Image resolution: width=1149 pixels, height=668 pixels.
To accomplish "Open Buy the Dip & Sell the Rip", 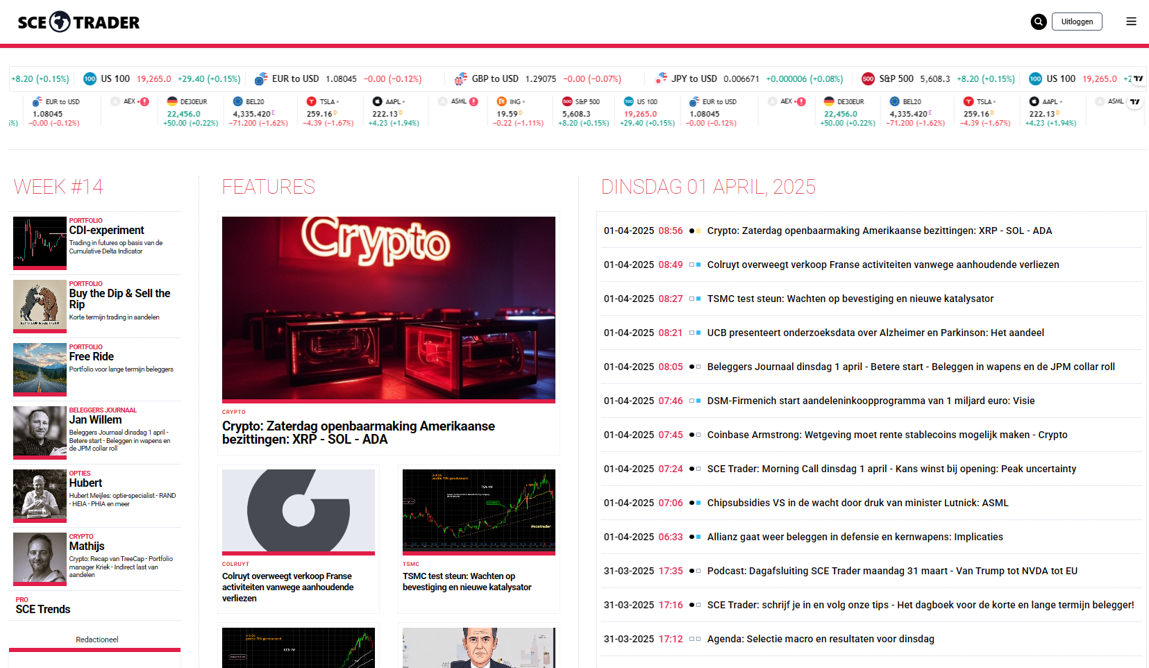I will (x=119, y=299).
